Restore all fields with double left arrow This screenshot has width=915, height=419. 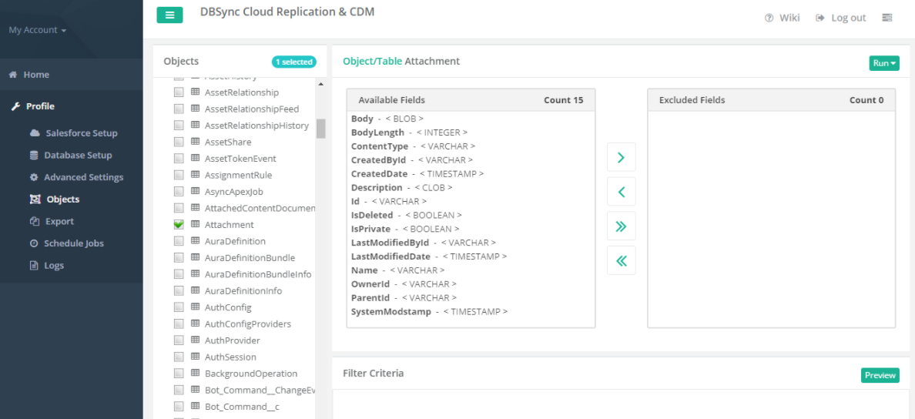[621, 260]
